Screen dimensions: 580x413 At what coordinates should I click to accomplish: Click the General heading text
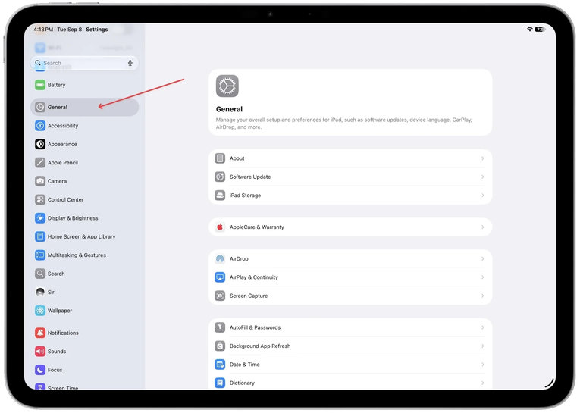[x=229, y=109]
